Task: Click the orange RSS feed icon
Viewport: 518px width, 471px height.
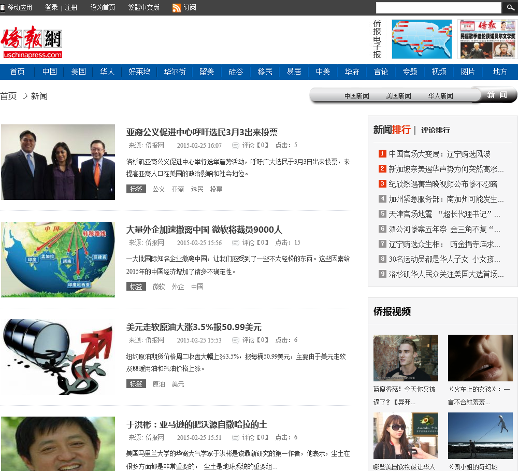Action: click(x=177, y=8)
